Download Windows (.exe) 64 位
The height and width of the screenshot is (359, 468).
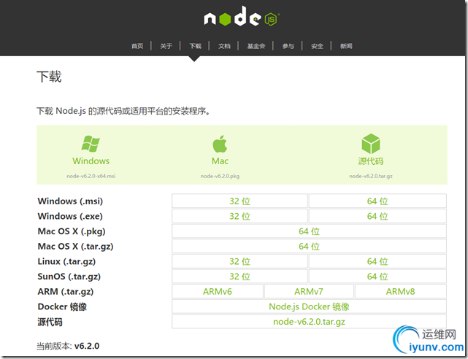[x=377, y=216]
